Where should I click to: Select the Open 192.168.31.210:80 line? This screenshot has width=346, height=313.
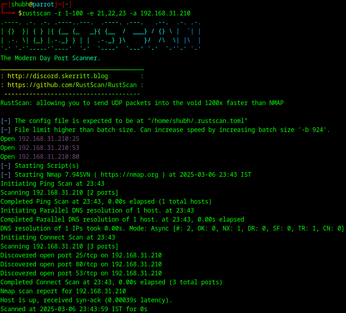coord(40,157)
